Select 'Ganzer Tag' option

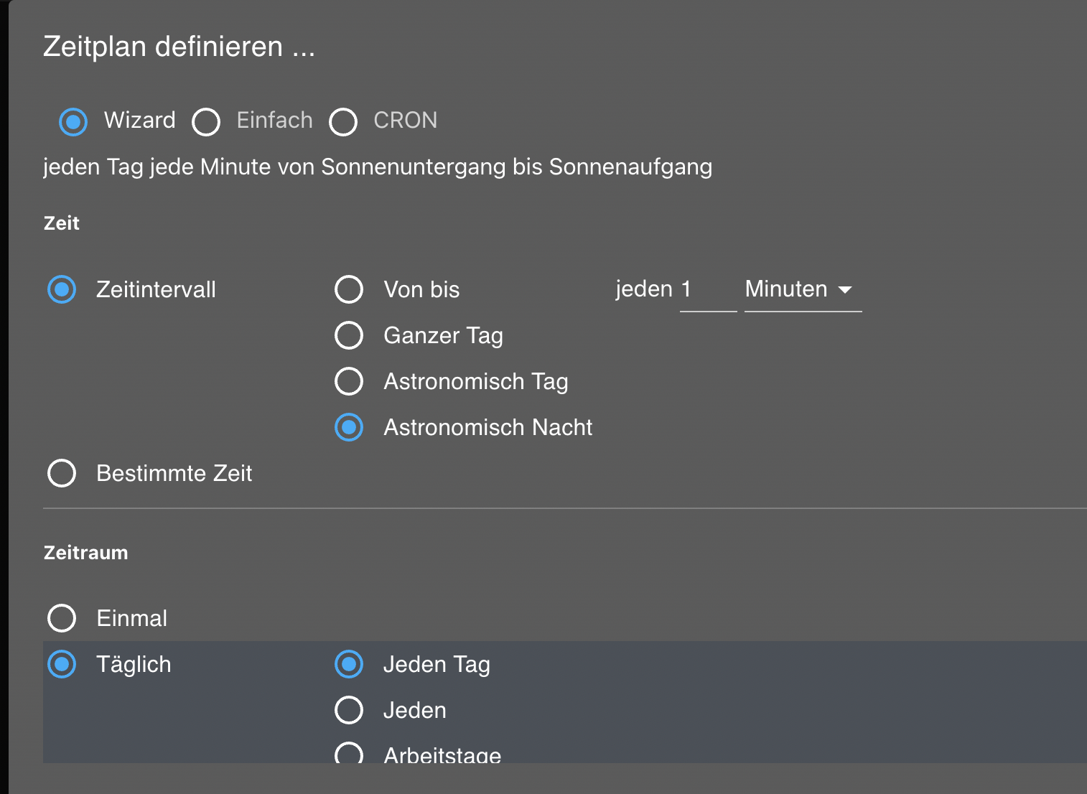point(349,335)
